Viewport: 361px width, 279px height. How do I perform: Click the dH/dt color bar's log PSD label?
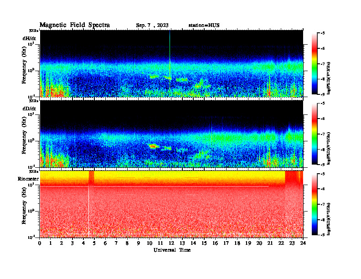(x=329, y=78)
